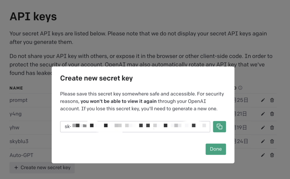Viewport: 290px width, 179px height.
Task: Click the Done button in dialog
Action: click(x=215, y=149)
